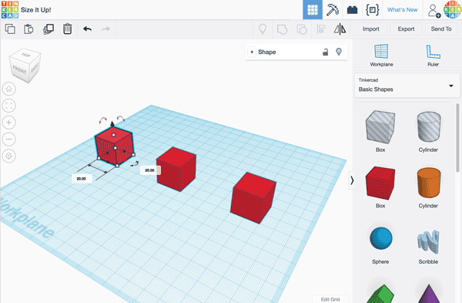Click the rotation arrow handle near dimension
462x303 pixels.
coord(135,163)
